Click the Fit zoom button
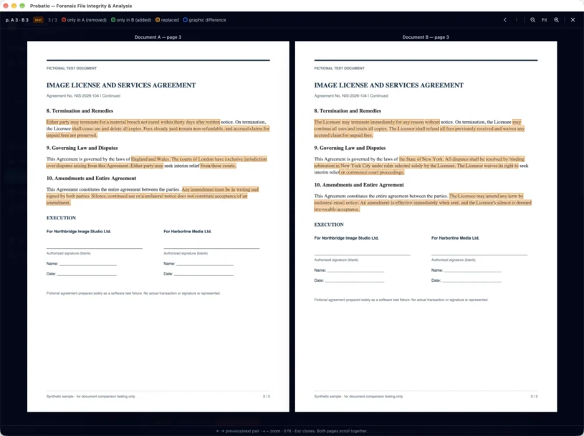The image size is (584, 436). (x=545, y=20)
